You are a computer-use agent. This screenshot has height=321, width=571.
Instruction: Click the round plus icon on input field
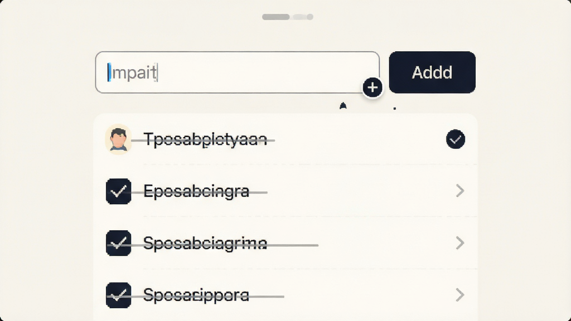[x=372, y=87]
